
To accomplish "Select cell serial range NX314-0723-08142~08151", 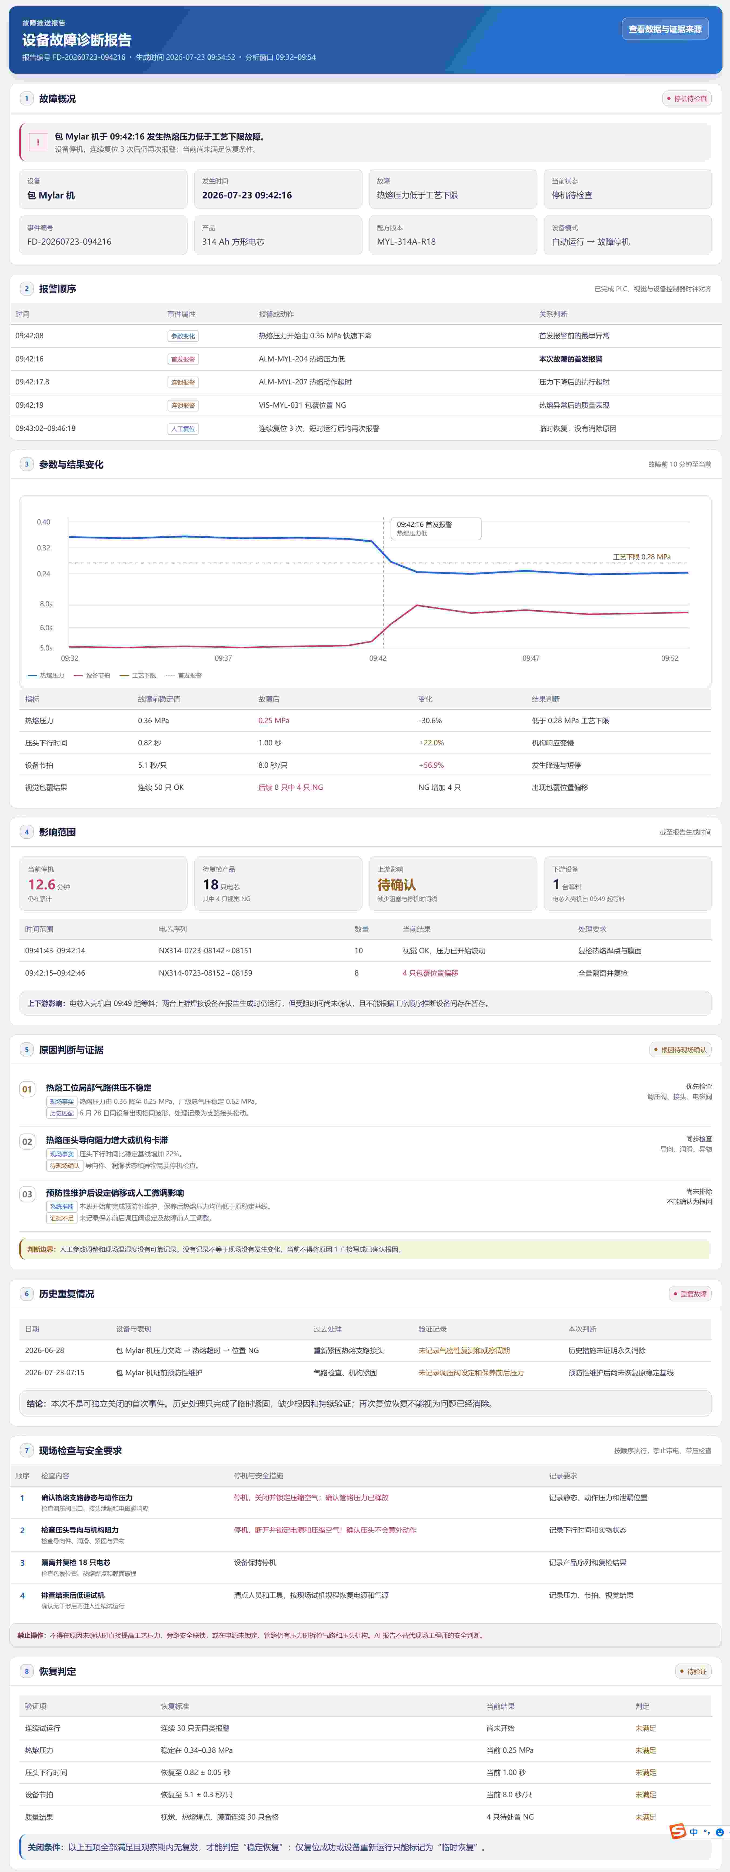I will (x=206, y=950).
